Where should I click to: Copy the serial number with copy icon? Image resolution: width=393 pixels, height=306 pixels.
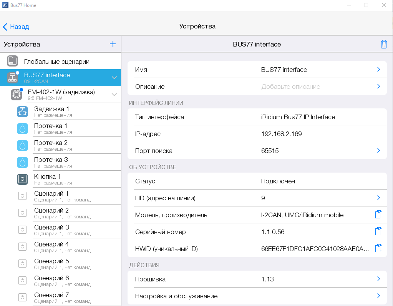pos(378,231)
